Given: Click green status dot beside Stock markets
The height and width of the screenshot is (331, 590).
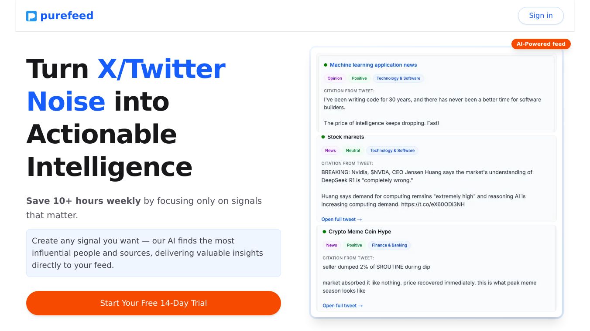Looking at the screenshot, I should 323,137.
